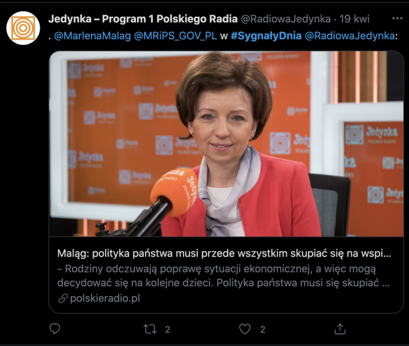The image size is (409, 346).
Task: Open the @RadiowaJedynka mention in tweet text
Action: (x=350, y=36)
